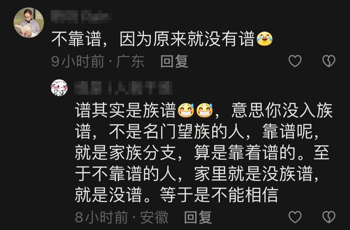Image resolution: width=350 pixels, height=230 pixels.
Task: Click 回复 under the Anhui reply
Action: coord(198,217)
